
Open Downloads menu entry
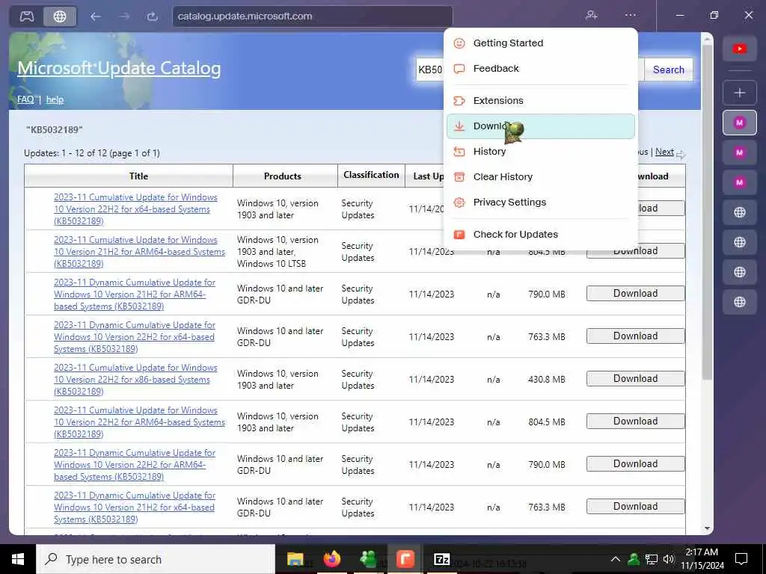541,126
